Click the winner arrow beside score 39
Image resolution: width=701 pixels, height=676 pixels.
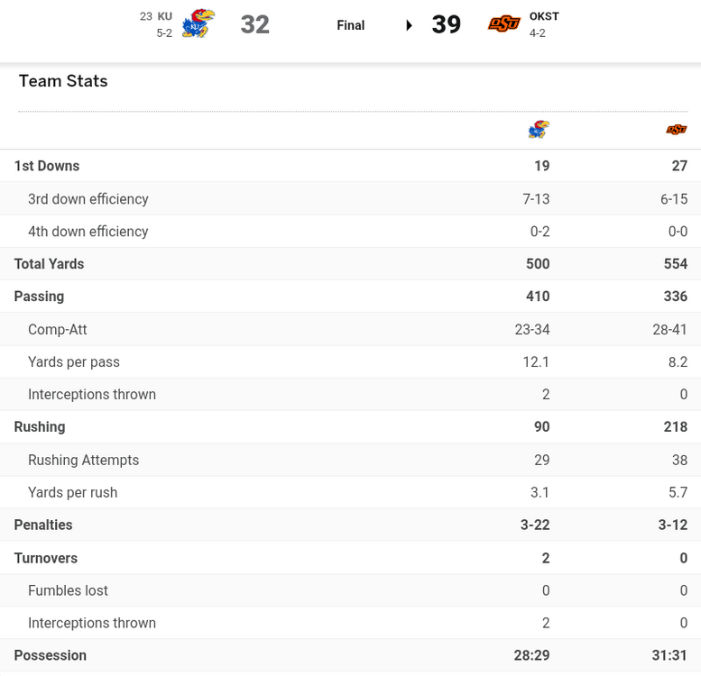410,25
